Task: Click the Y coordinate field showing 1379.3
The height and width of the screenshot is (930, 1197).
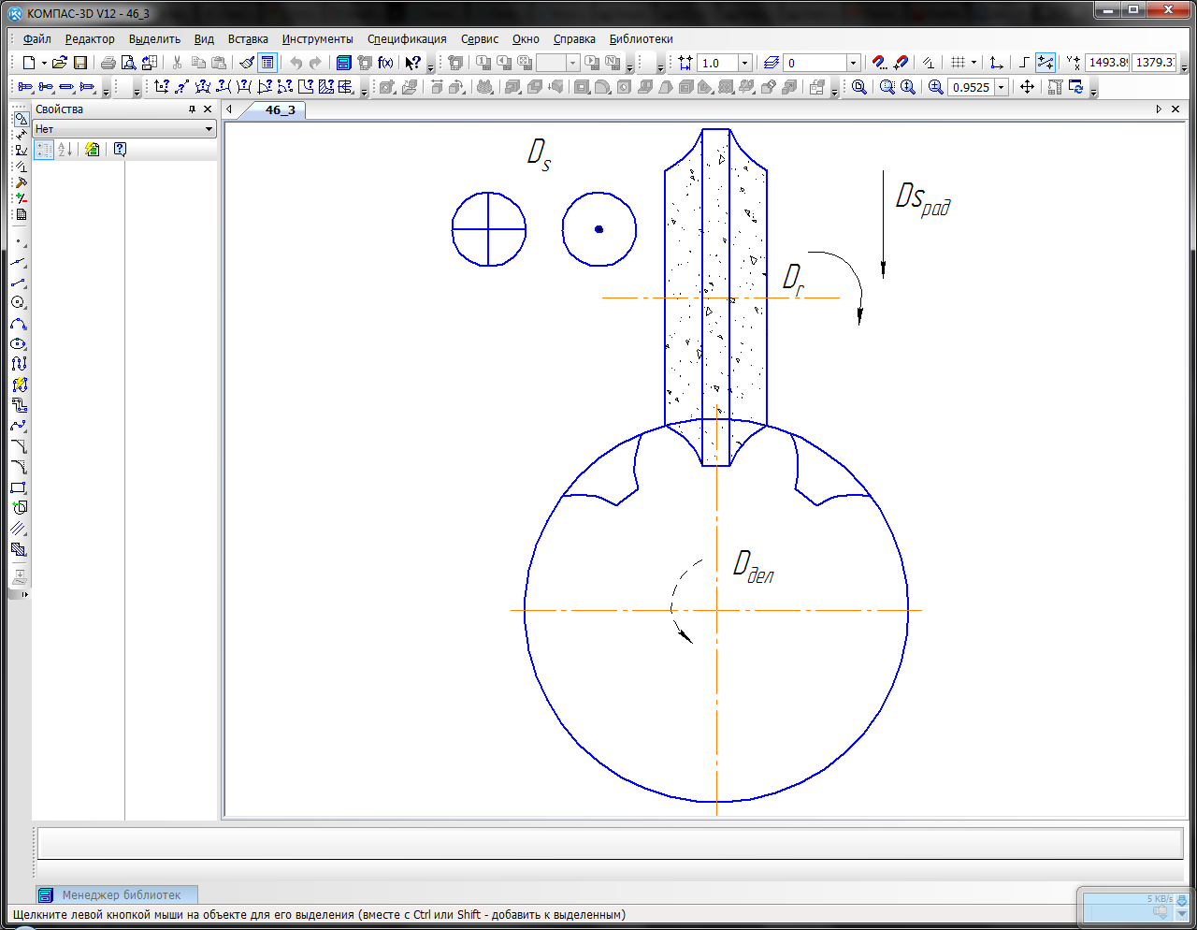Action: click(1154, 63)
